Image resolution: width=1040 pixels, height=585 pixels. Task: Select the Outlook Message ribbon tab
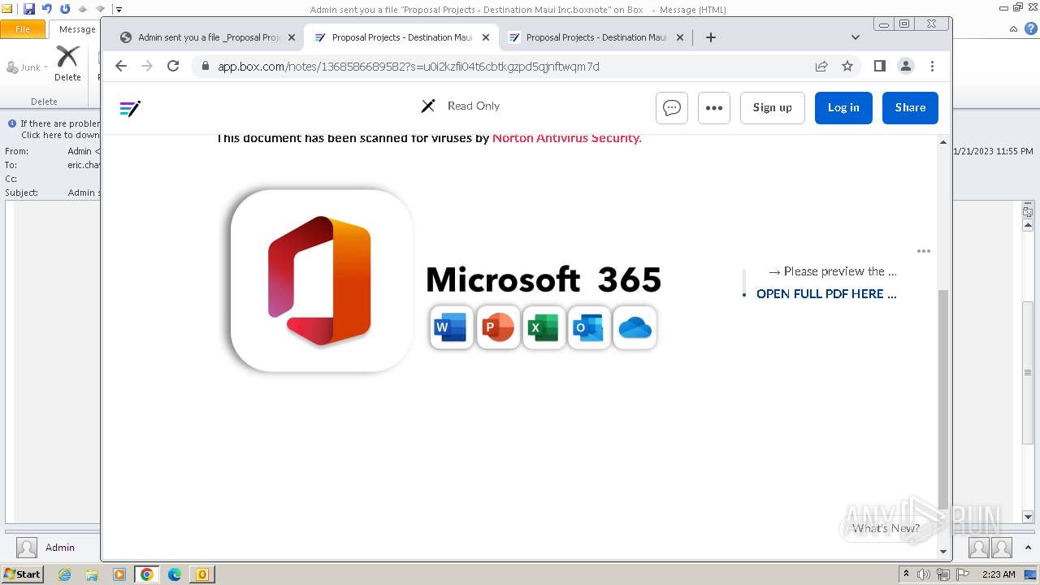[77, 29]
